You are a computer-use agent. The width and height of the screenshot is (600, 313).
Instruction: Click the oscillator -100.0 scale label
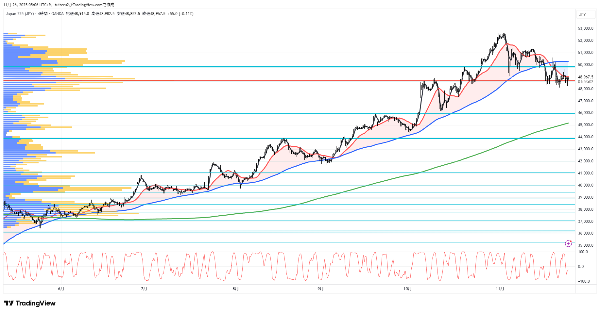[584, 281]
